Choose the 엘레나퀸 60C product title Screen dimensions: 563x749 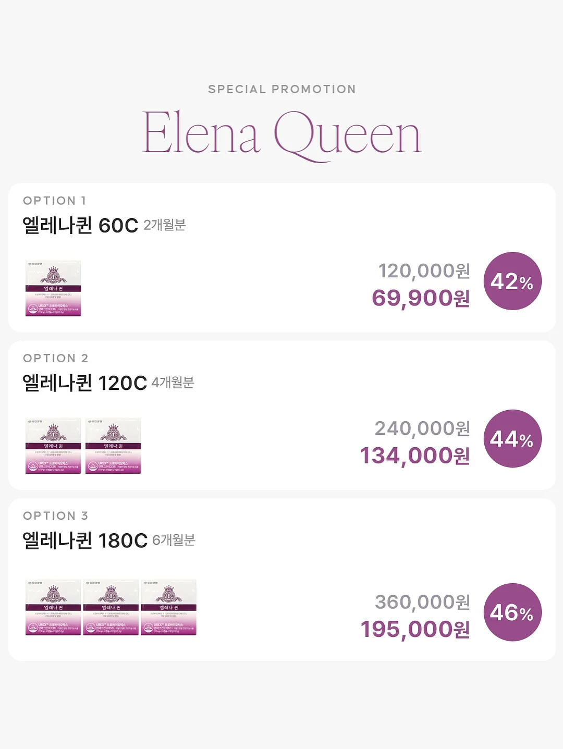(80, 225)
